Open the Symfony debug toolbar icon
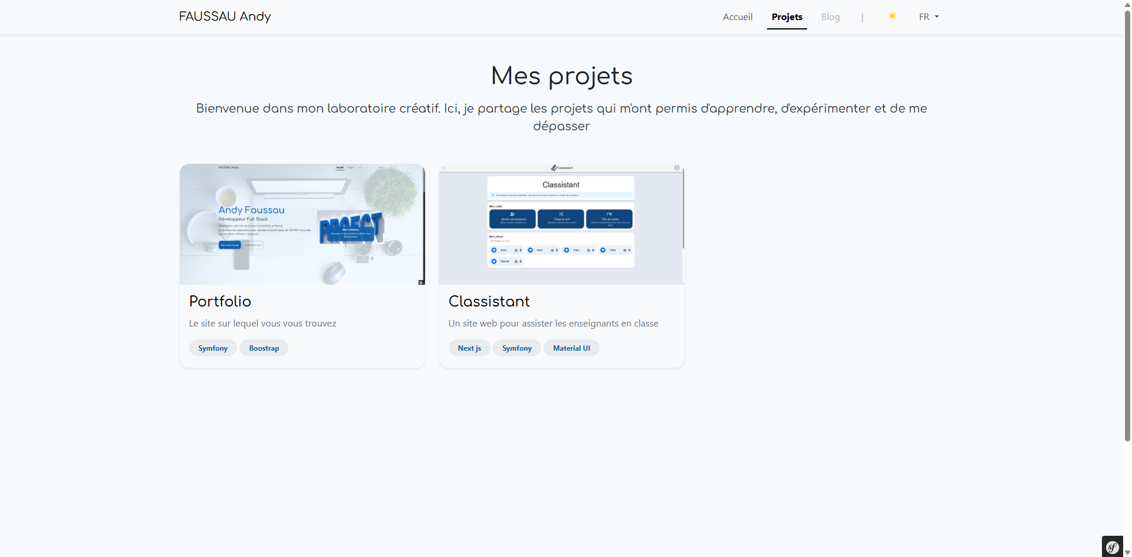This screenshot has height=557, width=1132. pos(1112,547)
